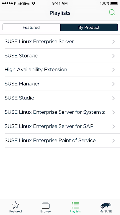Open SUSE Linux Enterprise Server for System z

[x=60, y=112]
